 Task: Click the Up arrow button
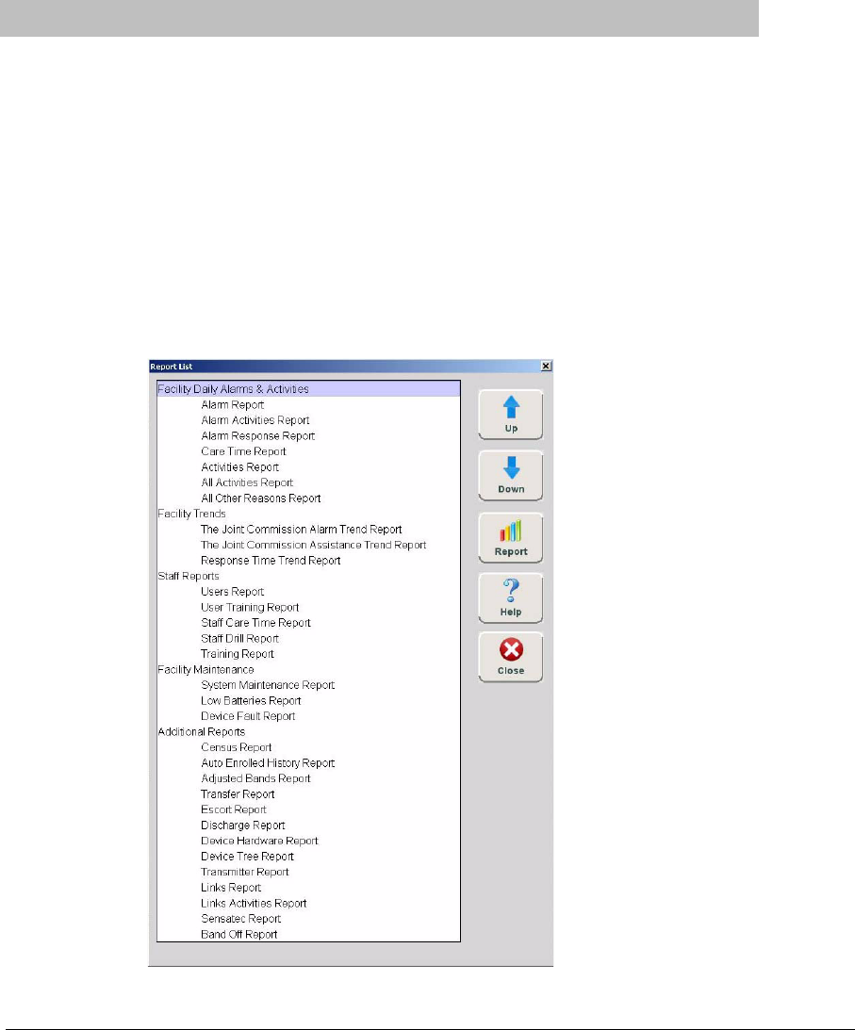(x=511, y=415)
